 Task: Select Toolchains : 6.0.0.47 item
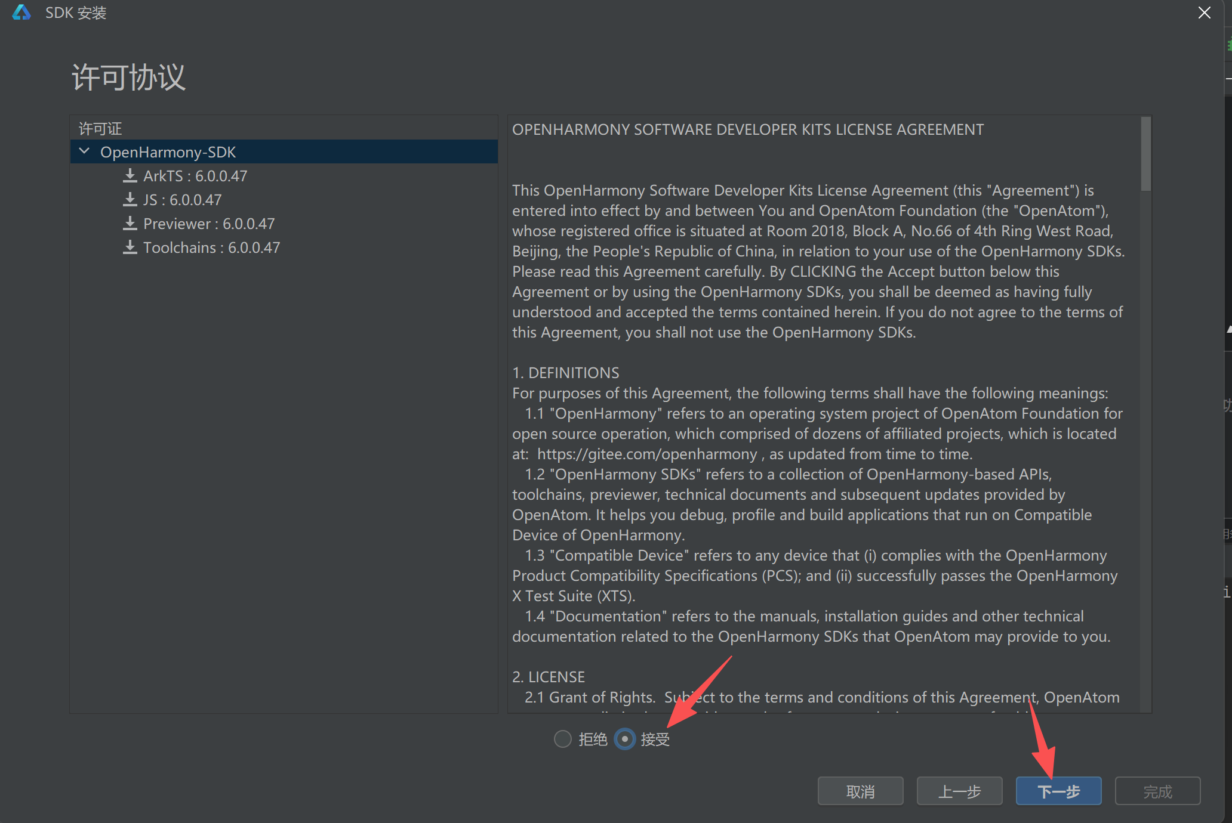tap(211, 247)
